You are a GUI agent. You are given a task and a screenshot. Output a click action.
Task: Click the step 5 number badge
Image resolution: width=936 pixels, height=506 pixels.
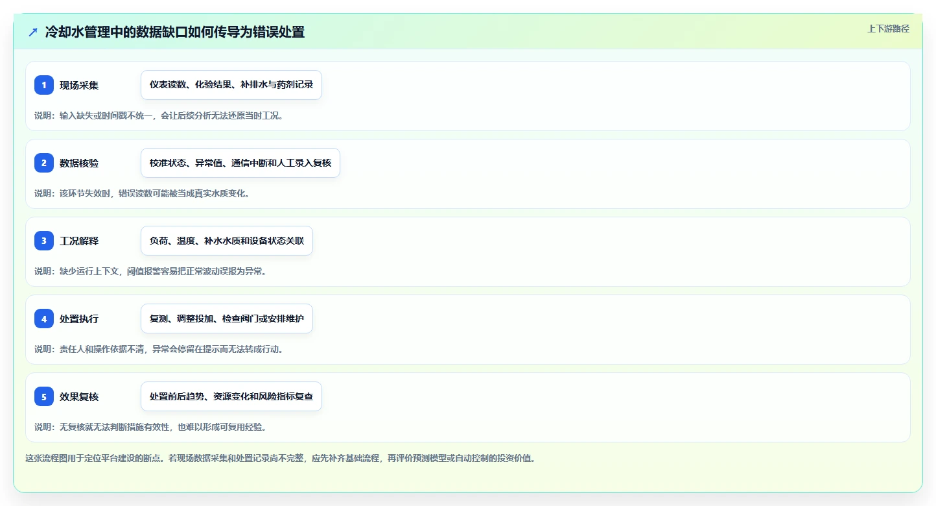pos(44,396)
